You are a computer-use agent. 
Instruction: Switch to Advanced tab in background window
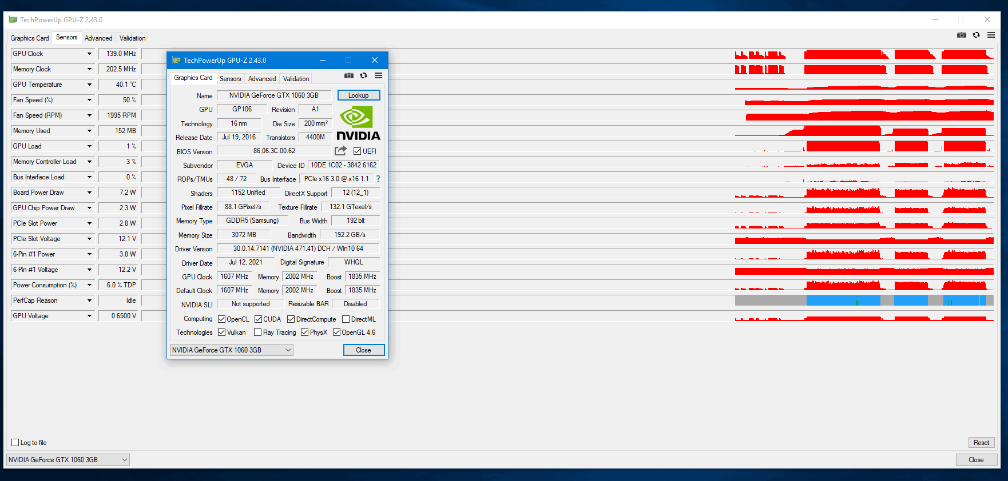point(98,38)
